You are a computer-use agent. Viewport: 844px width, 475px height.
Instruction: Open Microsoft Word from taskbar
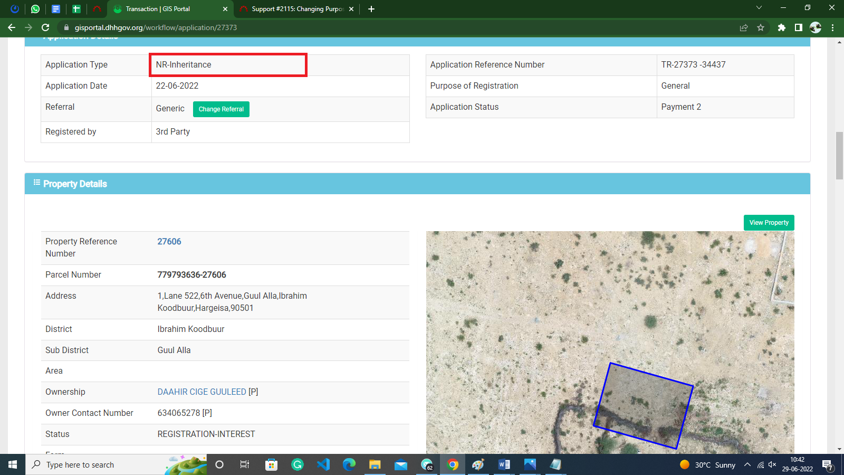tap(504, 464)
